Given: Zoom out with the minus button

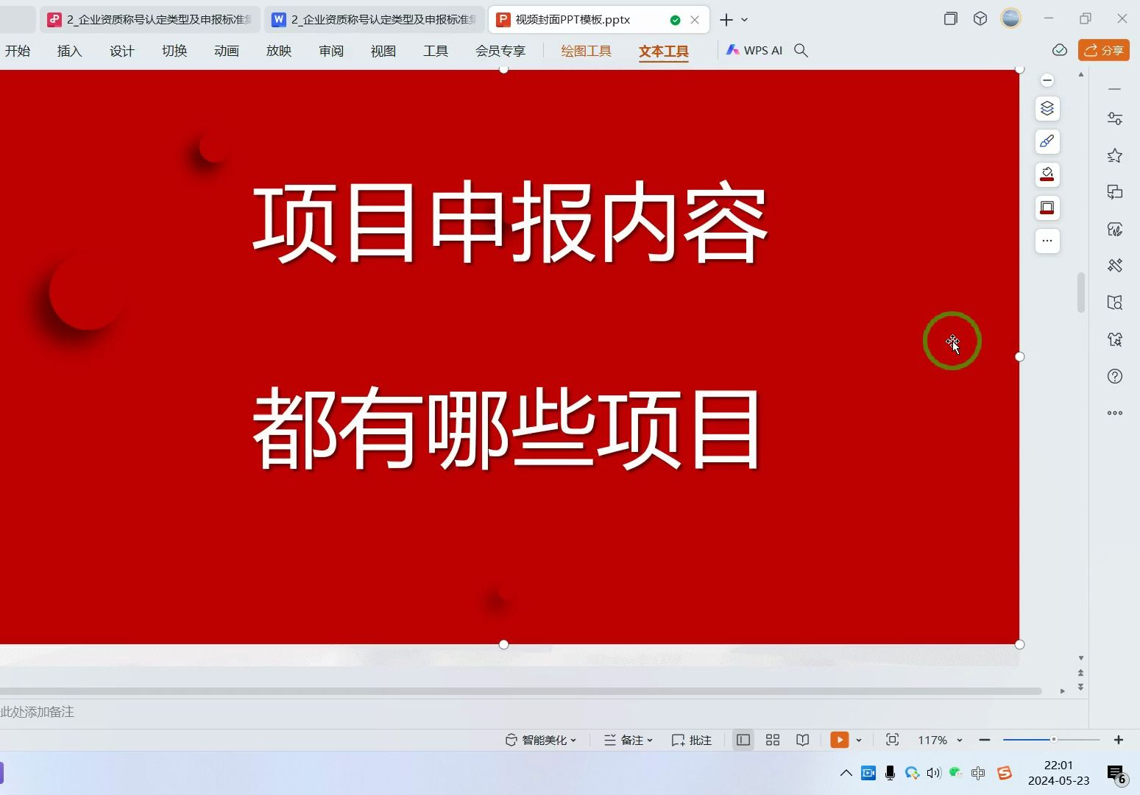Looking at the screenshot, I should (x=985, y=740).
